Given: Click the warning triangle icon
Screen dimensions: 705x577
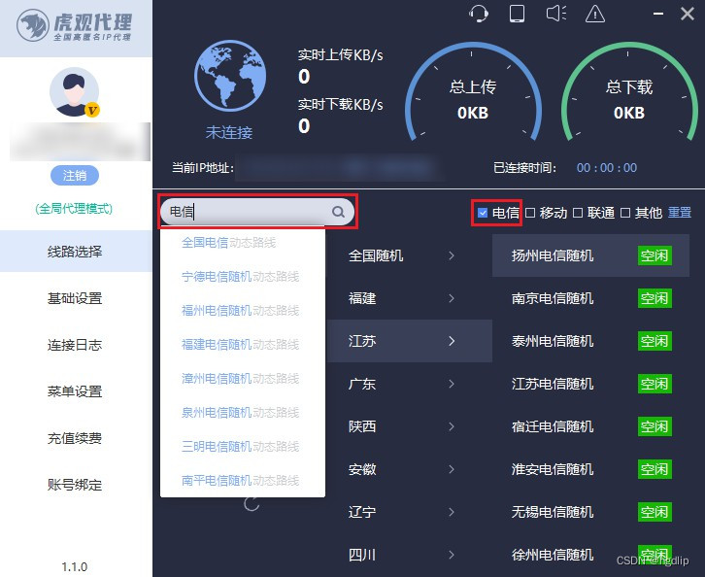Looking at the screenshot, I should click(595, 14).
